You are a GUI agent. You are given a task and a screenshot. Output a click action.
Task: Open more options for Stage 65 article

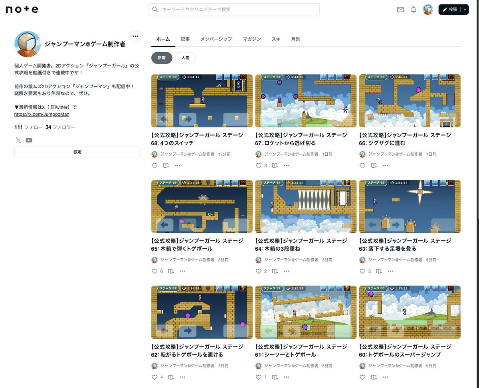[x=182, y=271]
